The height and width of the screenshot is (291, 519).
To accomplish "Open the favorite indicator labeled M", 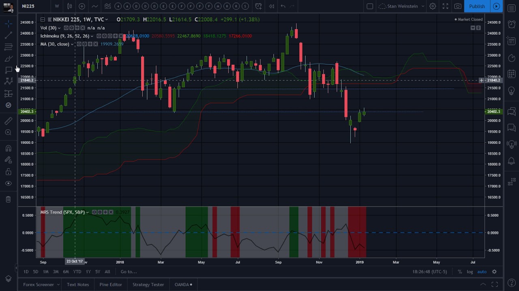I will [218, 6].
